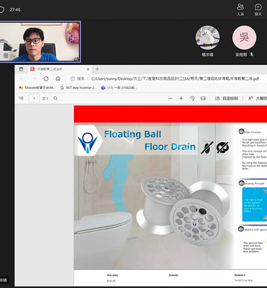
Task: Click the pink 吳 participant avatar
Action: (244, 37)
